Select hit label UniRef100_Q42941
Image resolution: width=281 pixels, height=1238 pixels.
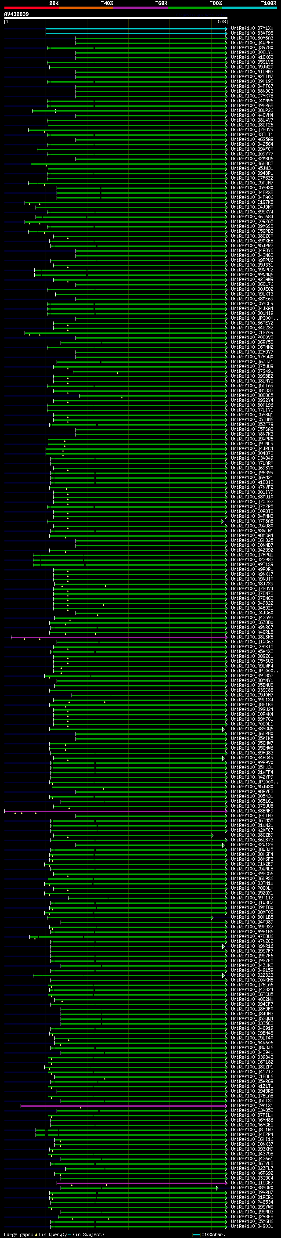(x=252, y=1053)
